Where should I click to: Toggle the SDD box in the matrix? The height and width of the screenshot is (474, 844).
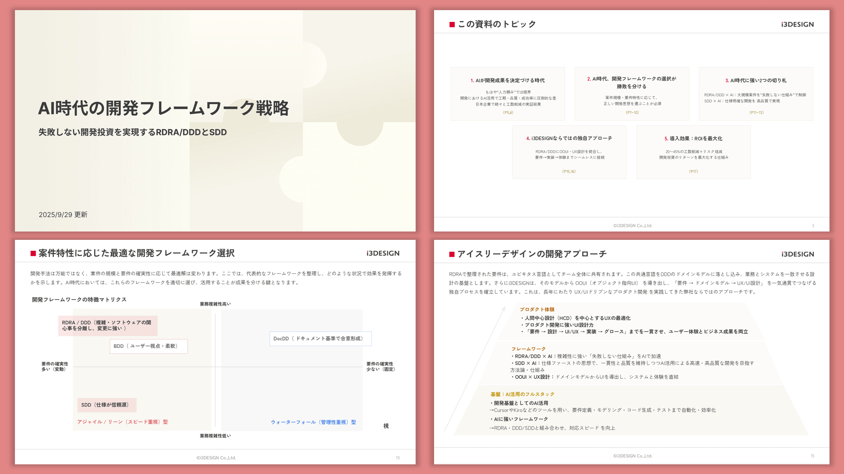point(107,405)
